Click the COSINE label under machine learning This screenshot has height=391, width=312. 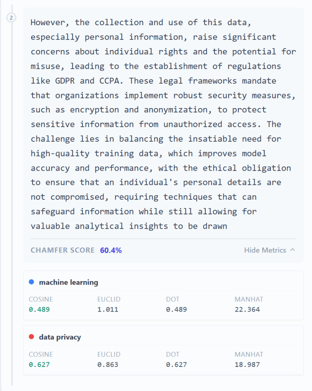(x=41, y=299)
